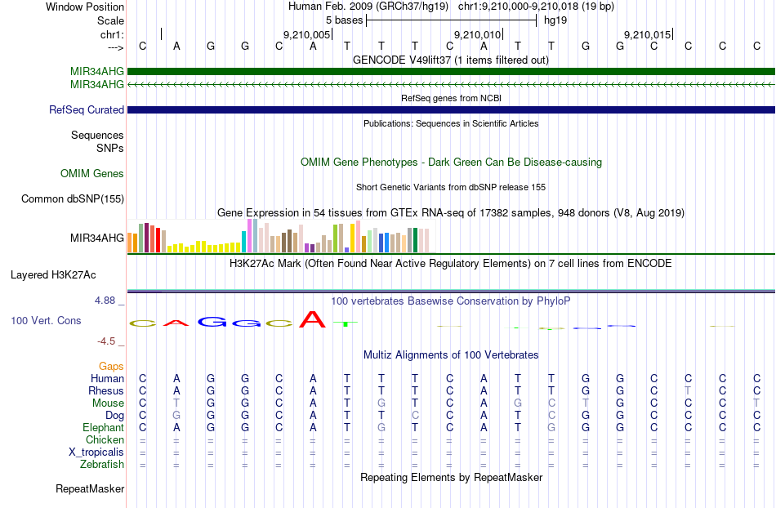
Task: Click the MIR34AHG label beside solid green bar
Action: click(97, 71)
